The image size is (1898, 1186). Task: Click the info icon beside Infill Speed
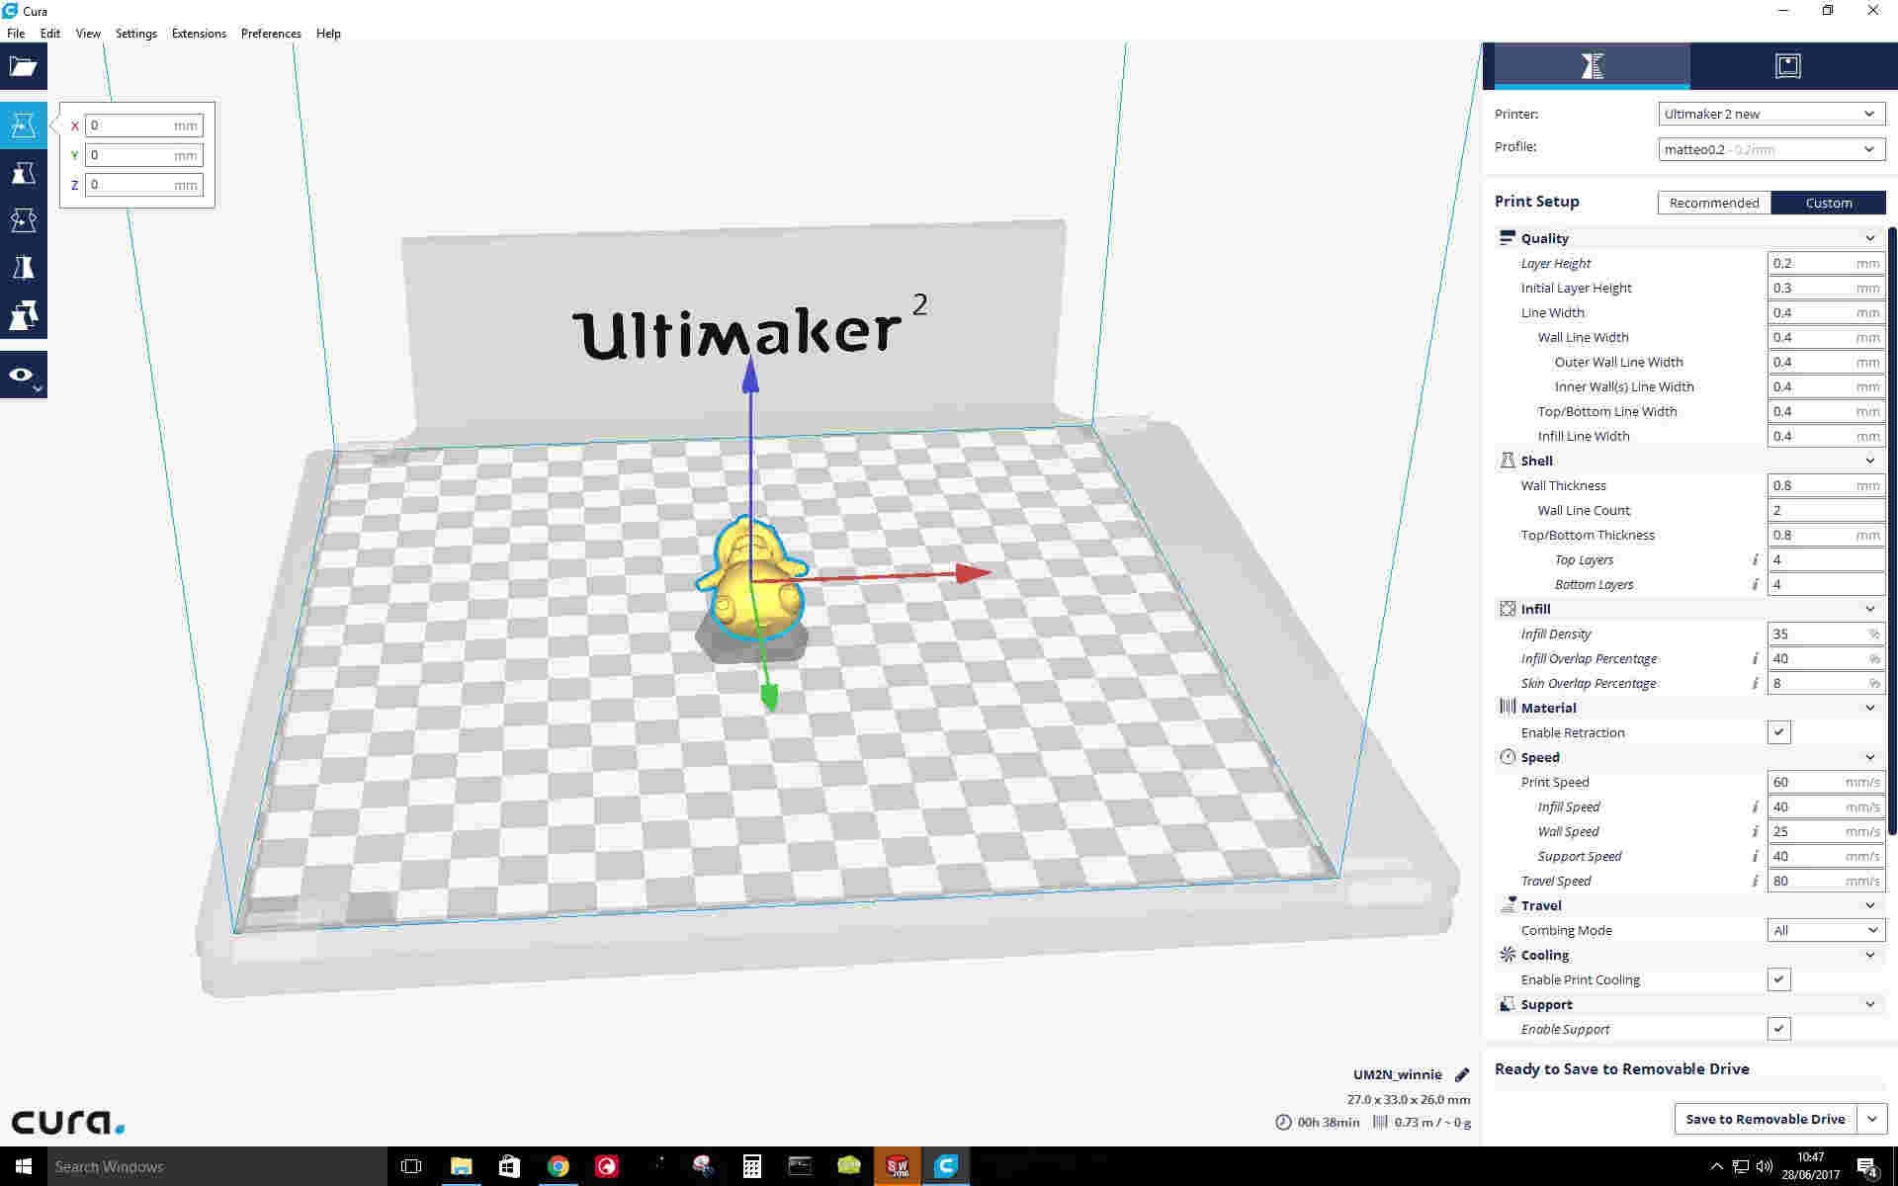1755,806
